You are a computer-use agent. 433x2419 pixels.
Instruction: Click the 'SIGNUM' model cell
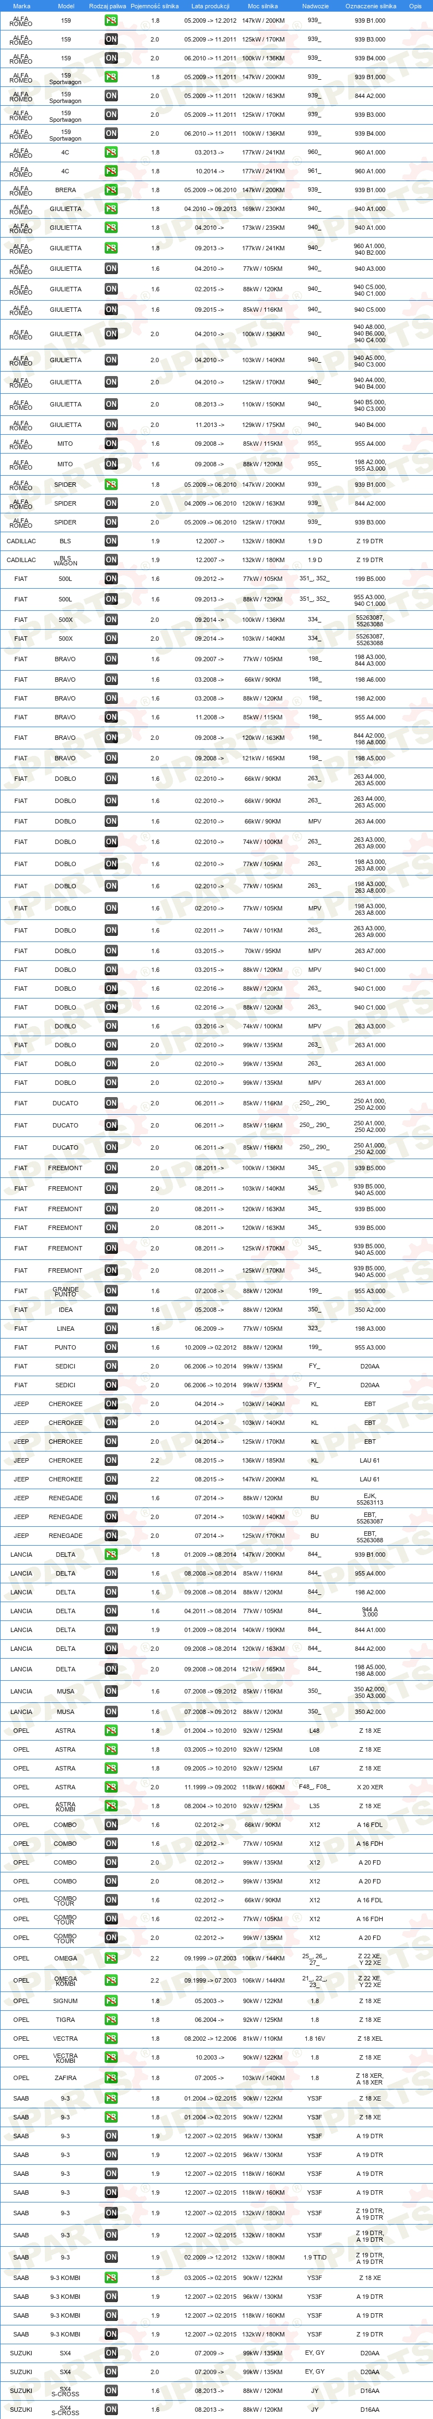66,2000
